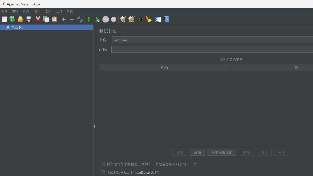The image size is (313, 176).
Task: Open Search with binoculars icon
Action: pyautogui.click(x=141, y=19)
